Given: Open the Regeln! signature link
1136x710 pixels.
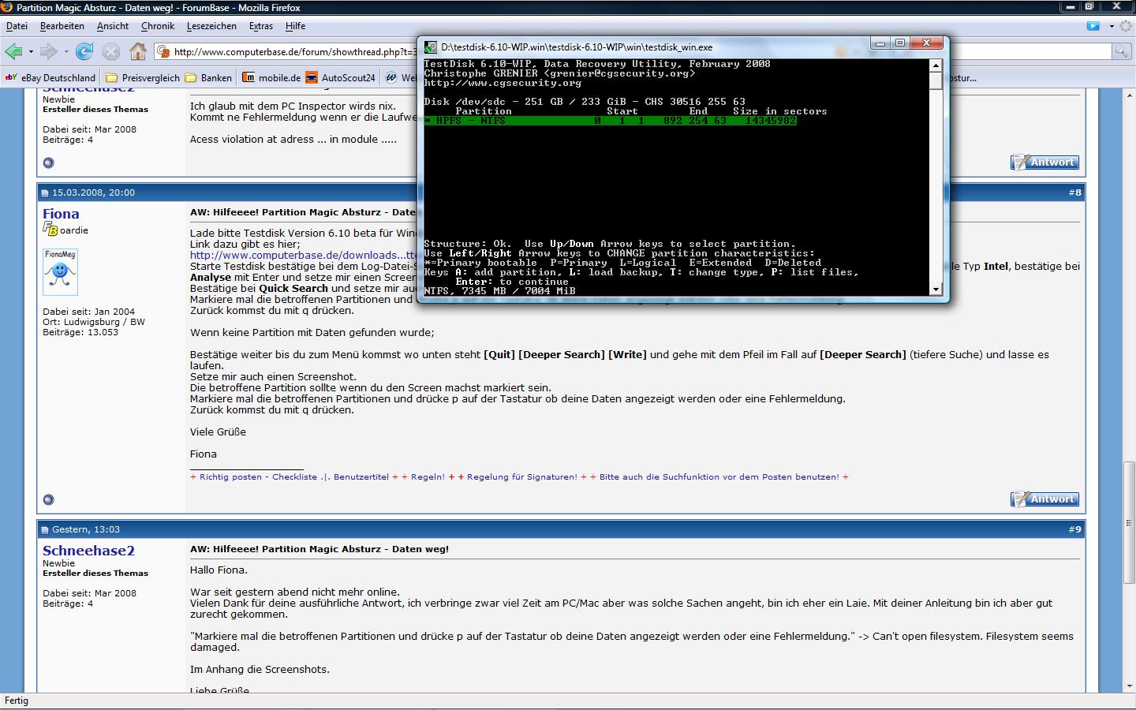Looking at the screenshot, I should click(428, 477).
